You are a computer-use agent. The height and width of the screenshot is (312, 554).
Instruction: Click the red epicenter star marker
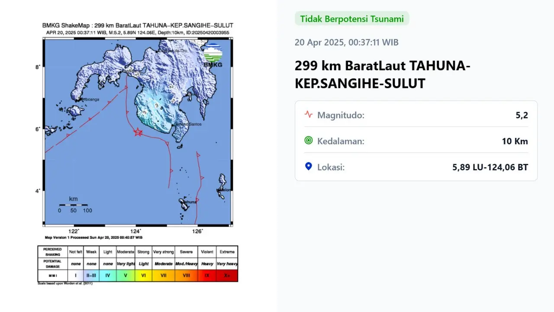(x=138, y=132)
